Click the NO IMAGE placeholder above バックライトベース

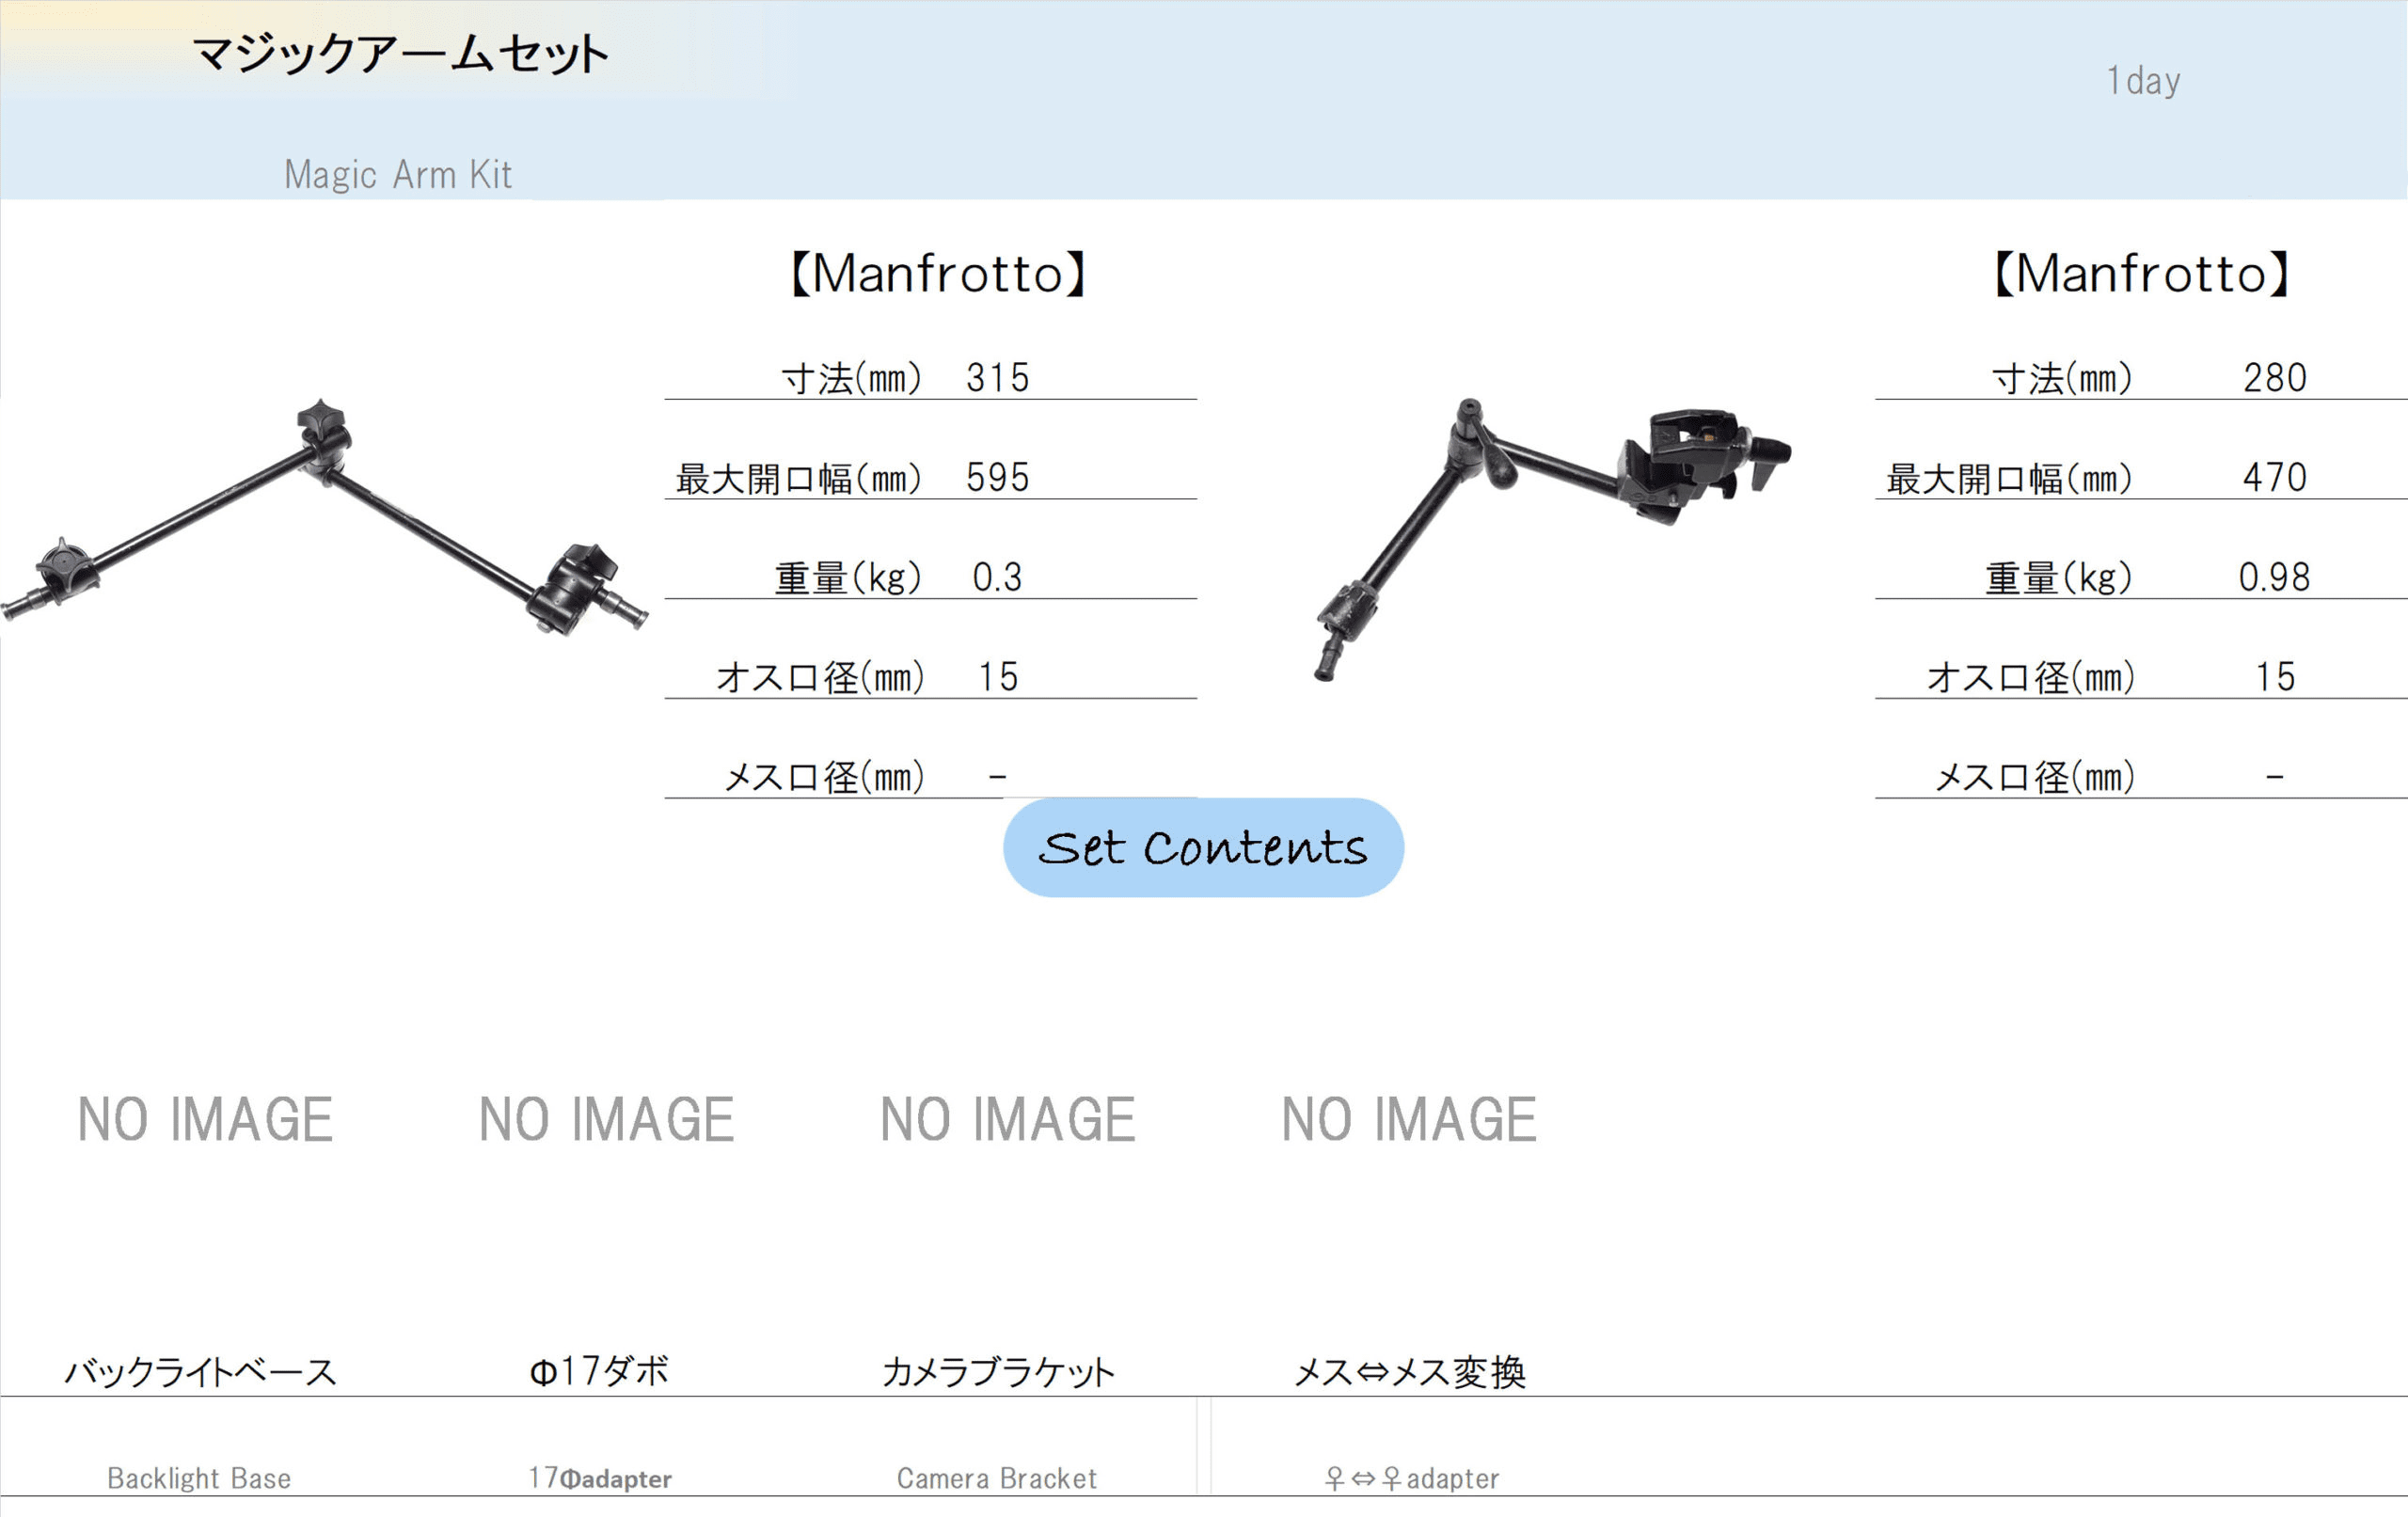click(205, 1119)
